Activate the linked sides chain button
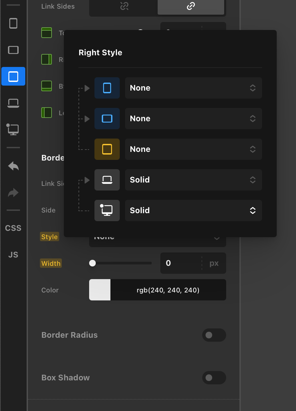Screen dimensions: 296x411 click(x=191, y=6)
